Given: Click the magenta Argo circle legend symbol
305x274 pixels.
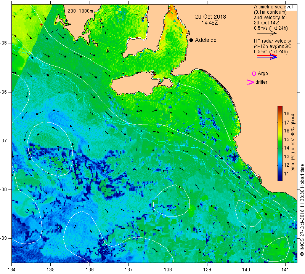Looking at the screenshot, I should pyautogui.click(x=254, y=73).
